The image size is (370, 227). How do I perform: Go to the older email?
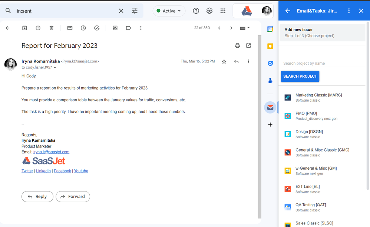[x=231, y=28]
